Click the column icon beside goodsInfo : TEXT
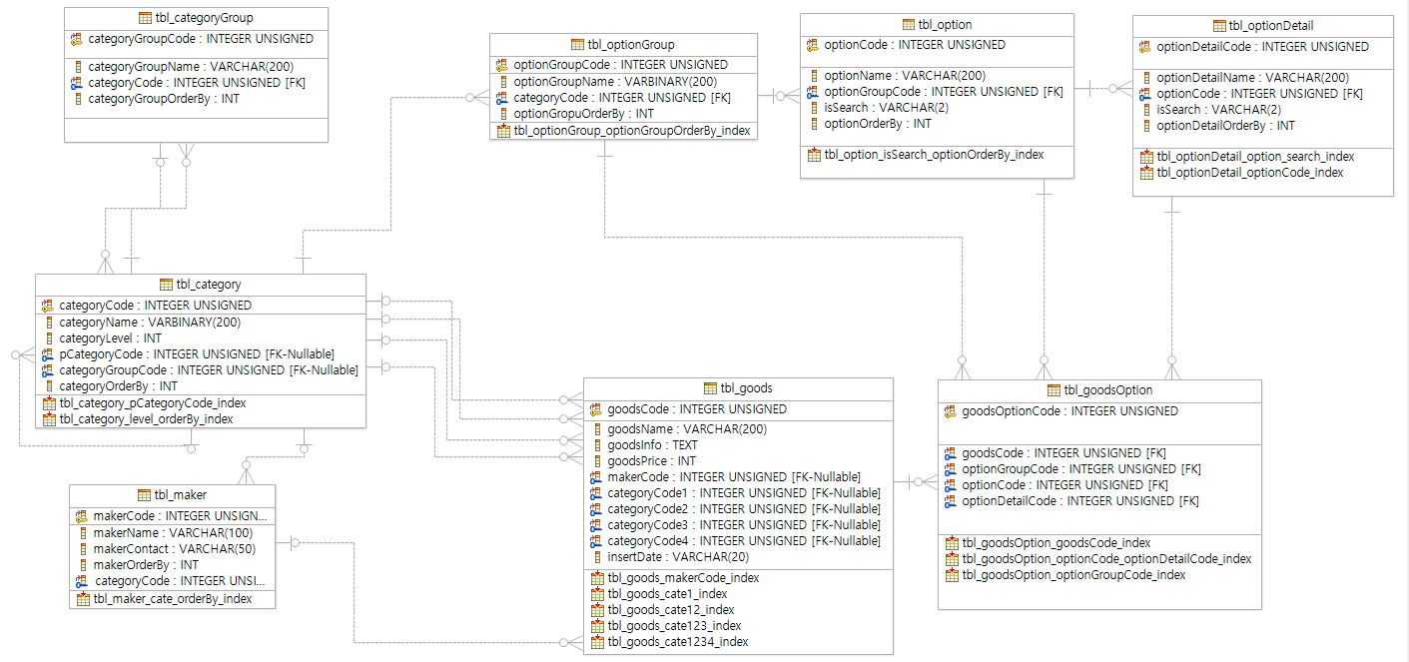Viewport: 1409px width, 662px height. pos(597,445)
